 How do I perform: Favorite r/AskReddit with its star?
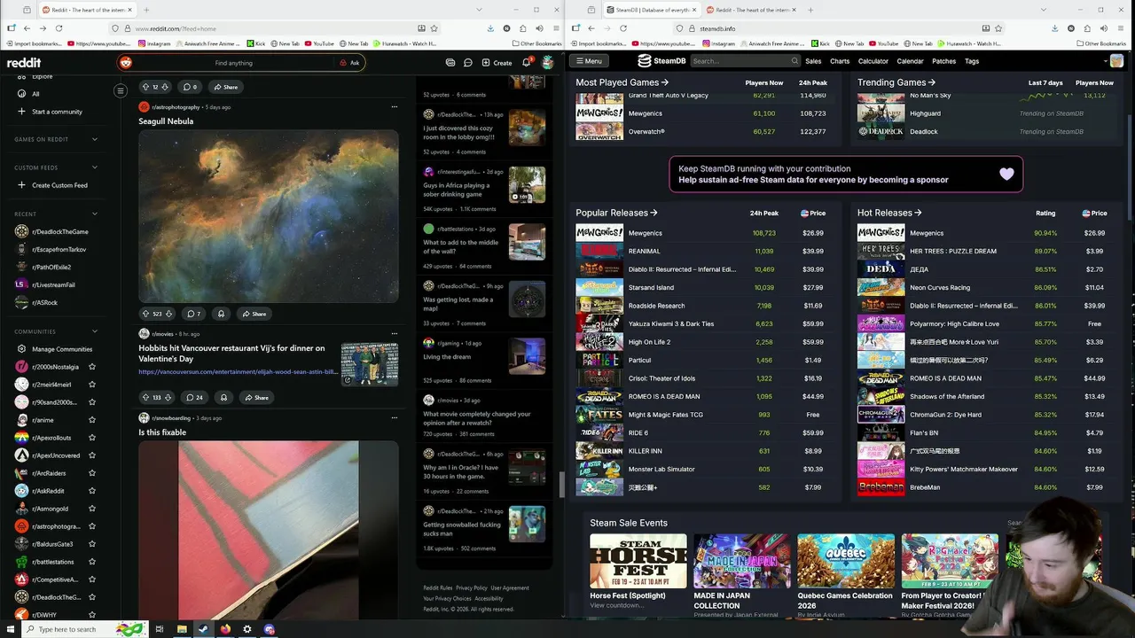point(91,491)
